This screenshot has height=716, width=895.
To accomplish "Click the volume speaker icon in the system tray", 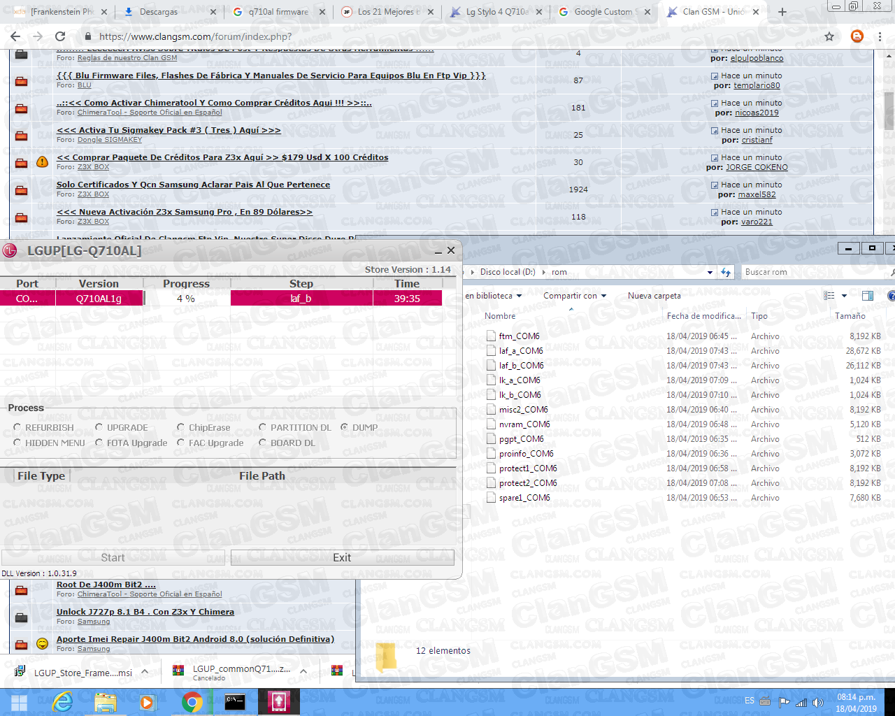I will click(817, 703).
